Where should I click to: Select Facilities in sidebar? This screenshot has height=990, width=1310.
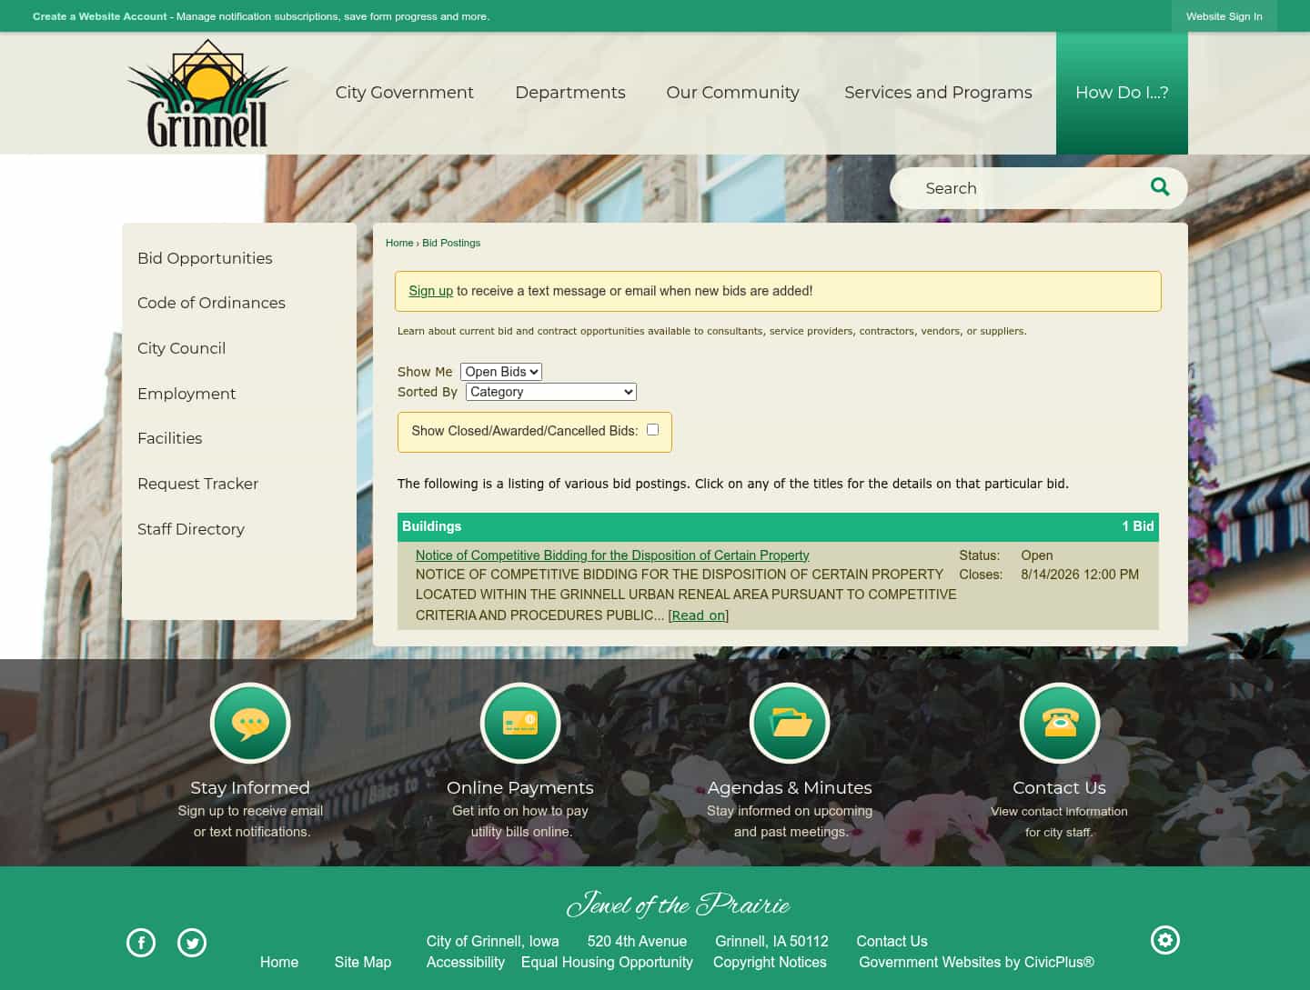pos(169,438)
